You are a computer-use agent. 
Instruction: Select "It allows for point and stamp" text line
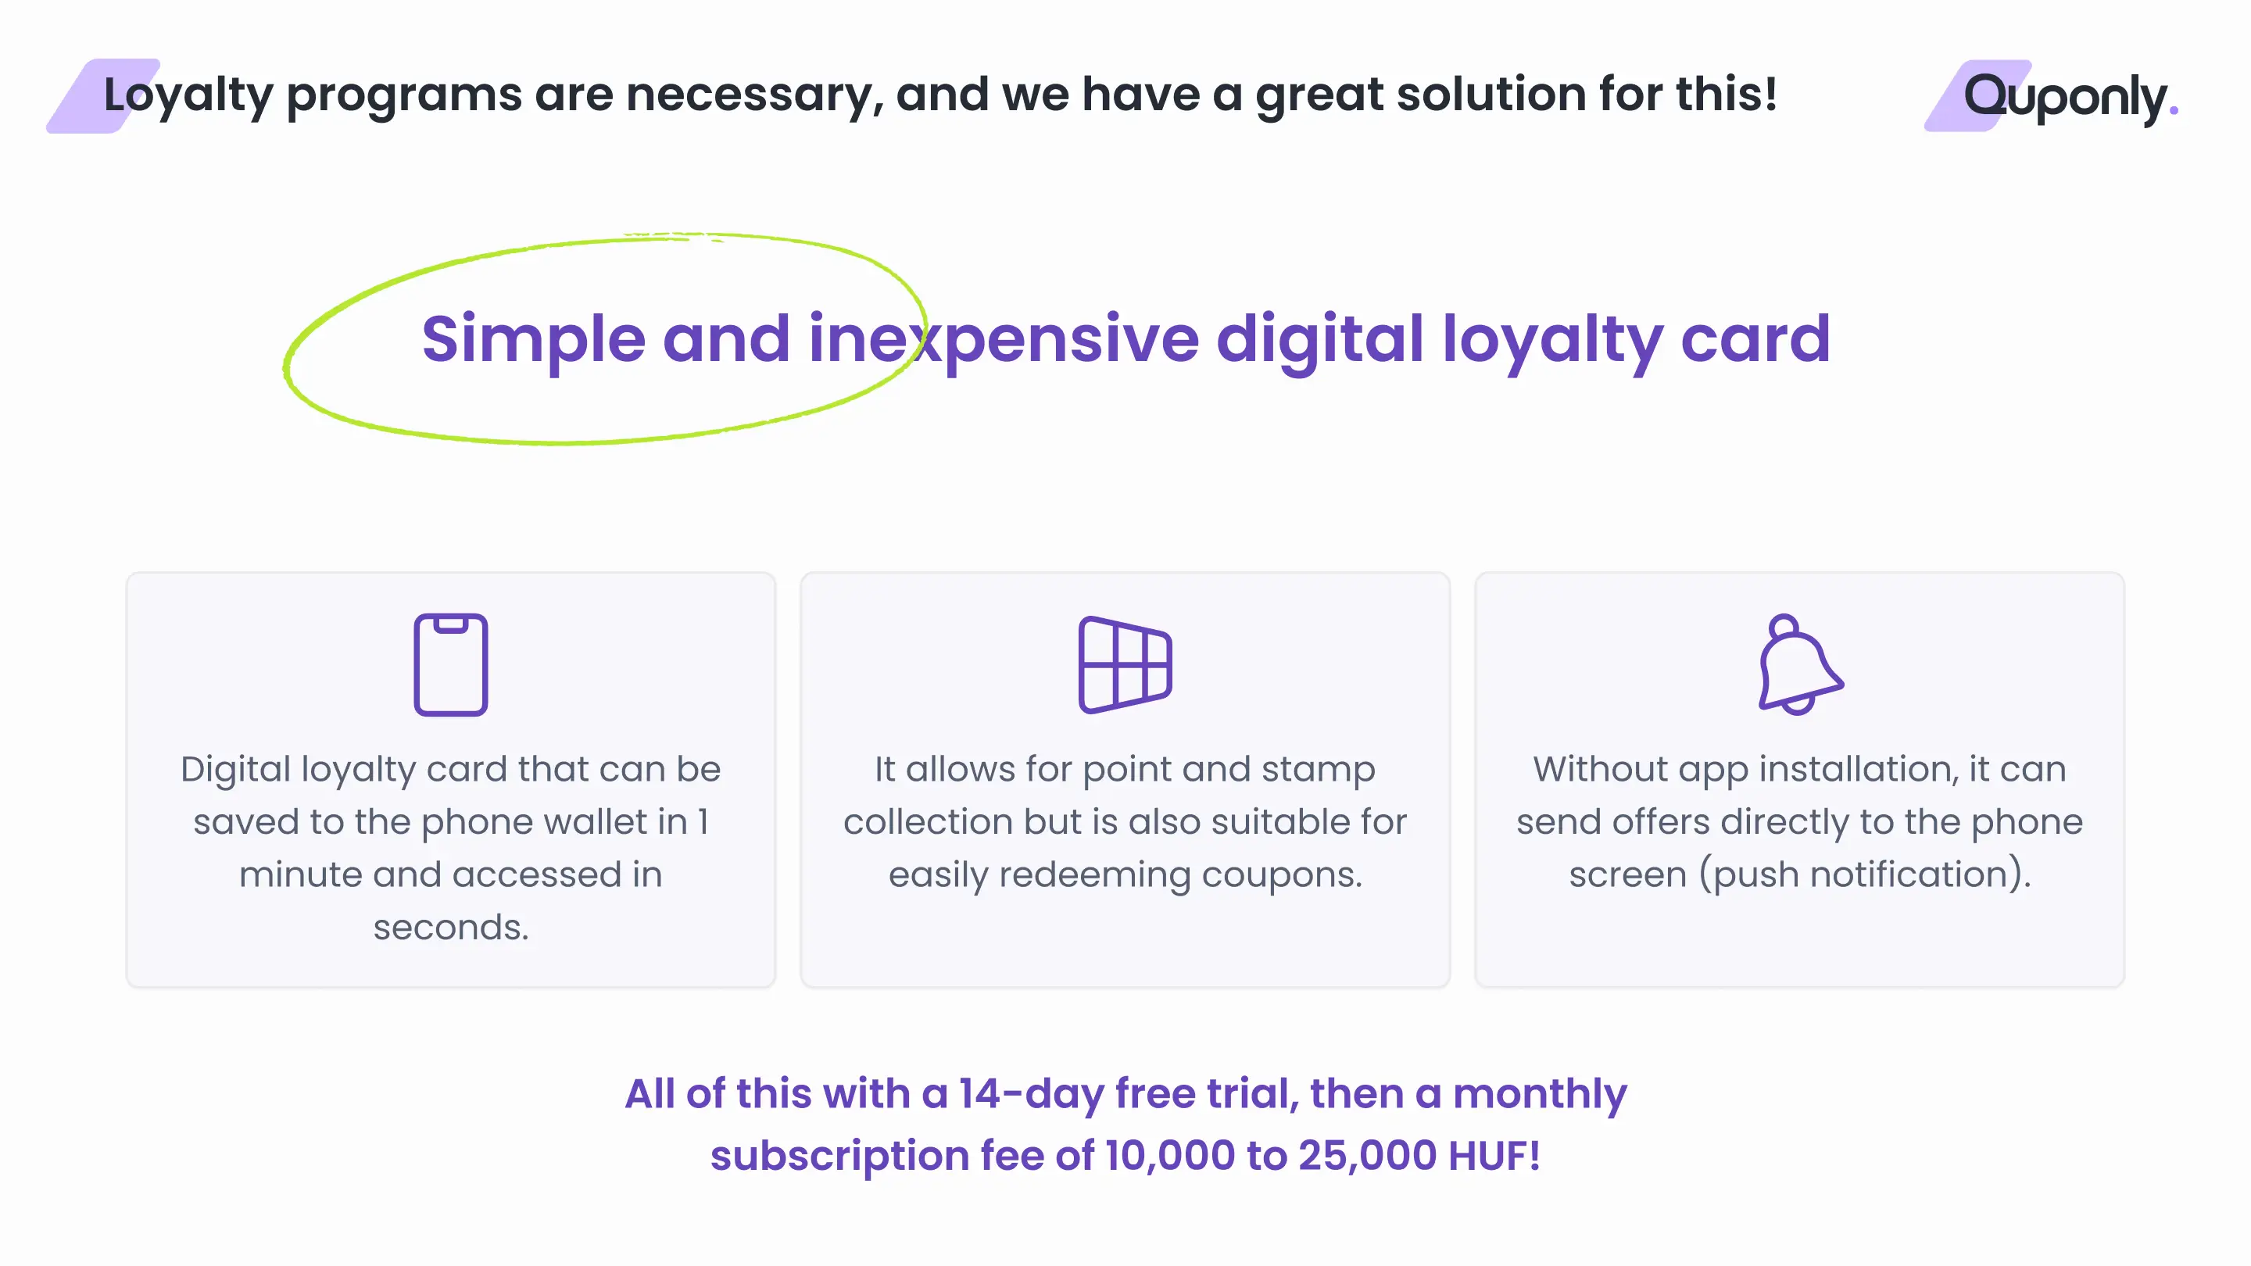click(x=1125, y=769)
